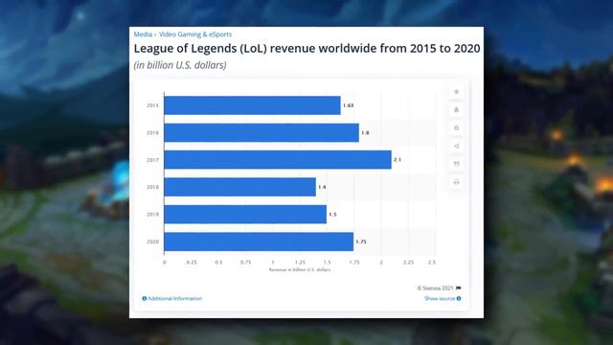613x345 pixels.
Task: Click the chart title heading
Action: pyautogui.click(x=306, y=49)
